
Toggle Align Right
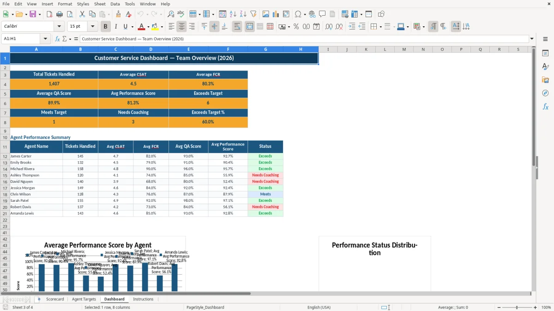click(x=192, y=27)
